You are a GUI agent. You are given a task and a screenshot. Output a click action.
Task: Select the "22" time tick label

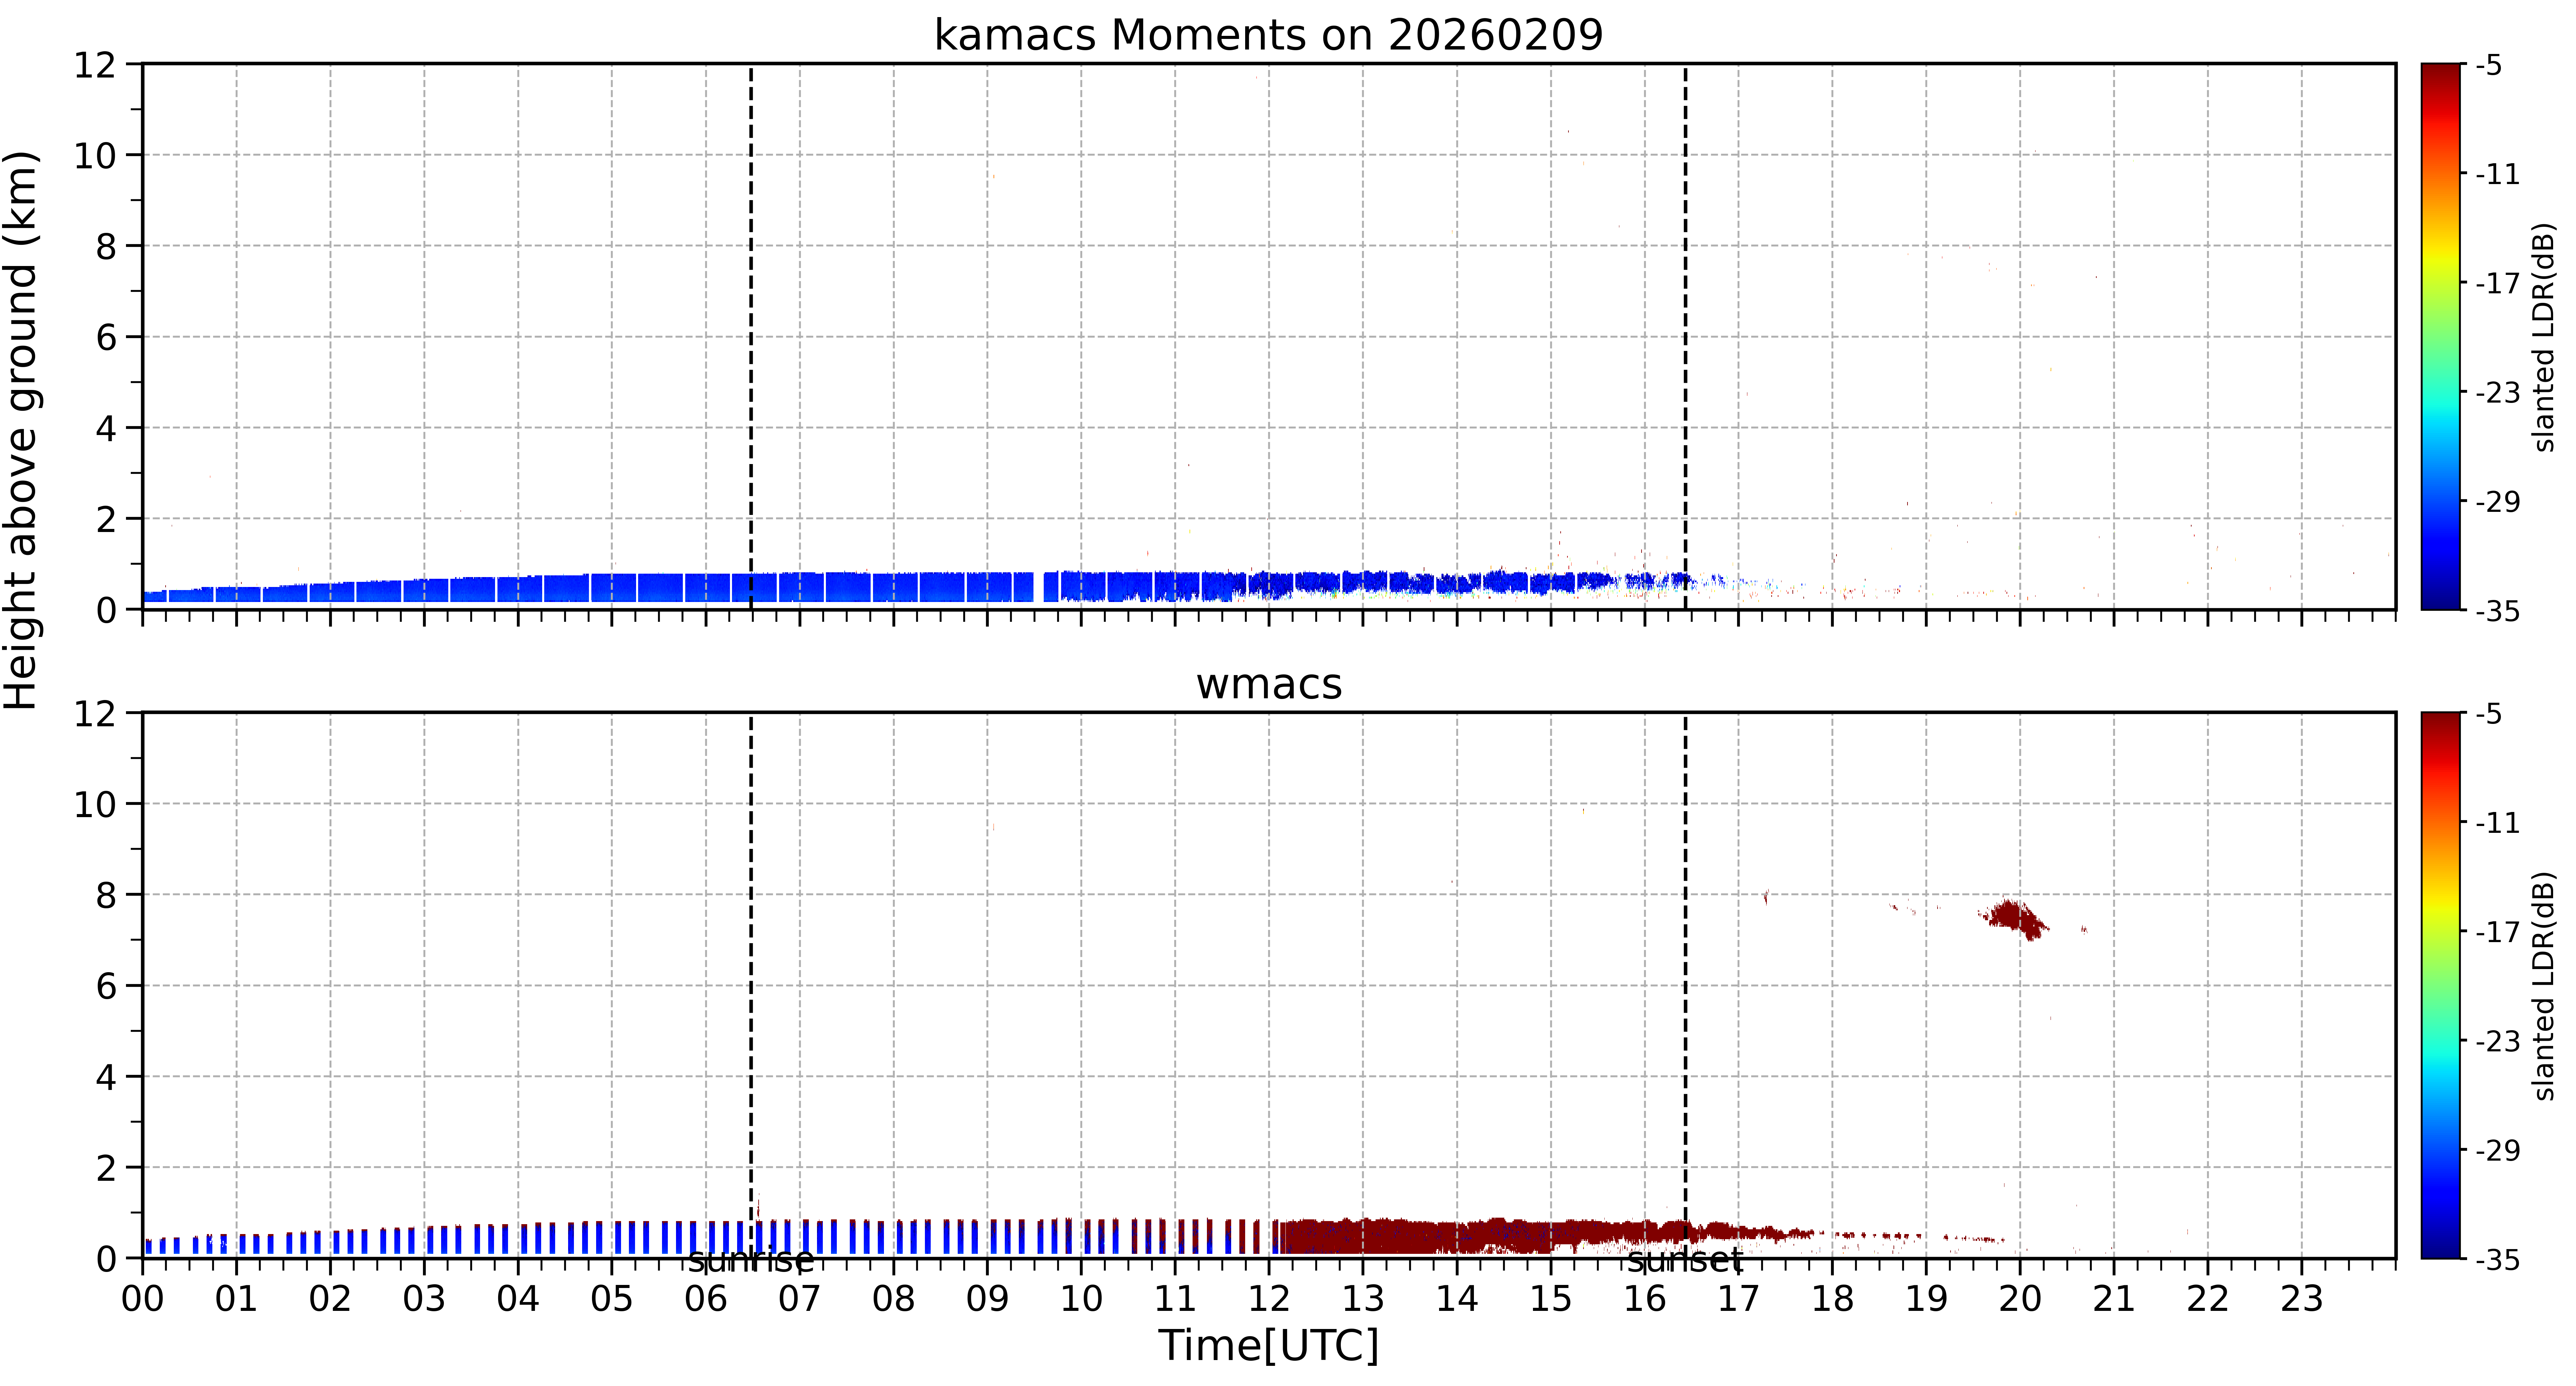(2208, 1299)
